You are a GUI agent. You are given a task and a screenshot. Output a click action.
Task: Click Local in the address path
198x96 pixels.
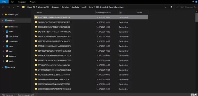point(84,7)
